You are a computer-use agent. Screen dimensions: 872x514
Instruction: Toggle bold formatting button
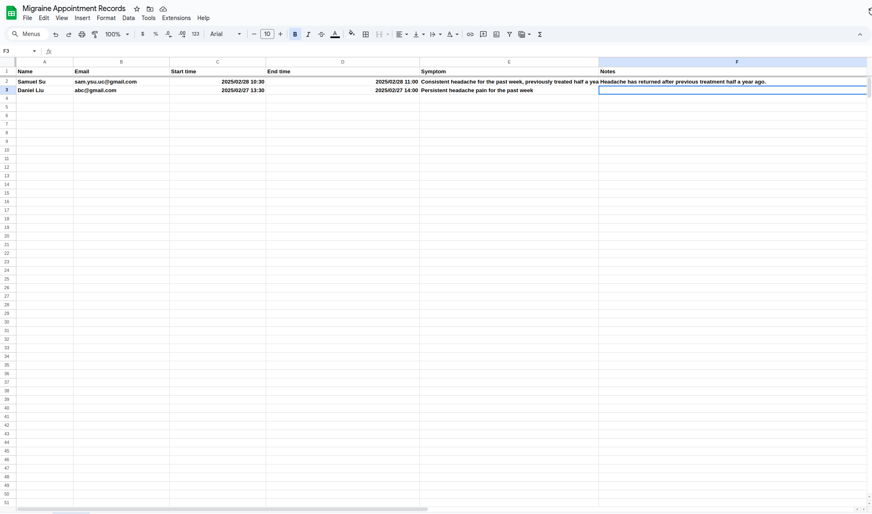pos(295,34)
